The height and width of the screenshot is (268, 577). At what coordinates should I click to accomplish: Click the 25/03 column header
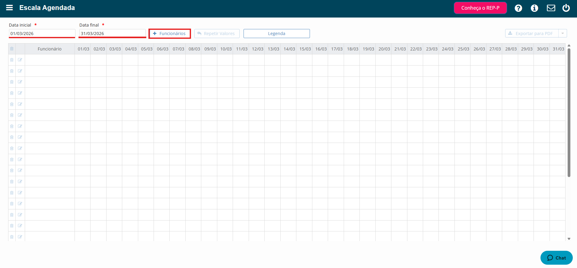pyautogui.click(x=463, y=49)
